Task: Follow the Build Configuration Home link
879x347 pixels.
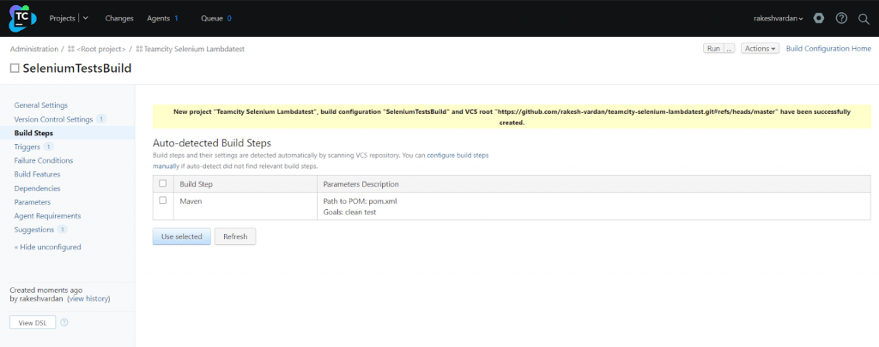Action: (x=828, y=49)
